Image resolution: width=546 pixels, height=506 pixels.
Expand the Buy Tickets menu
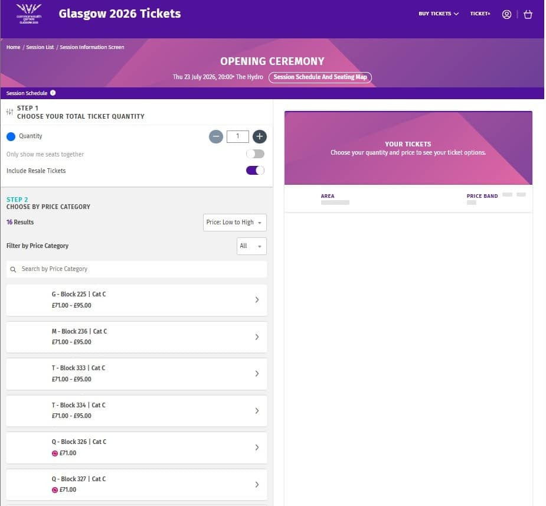(x=439, y=14)
